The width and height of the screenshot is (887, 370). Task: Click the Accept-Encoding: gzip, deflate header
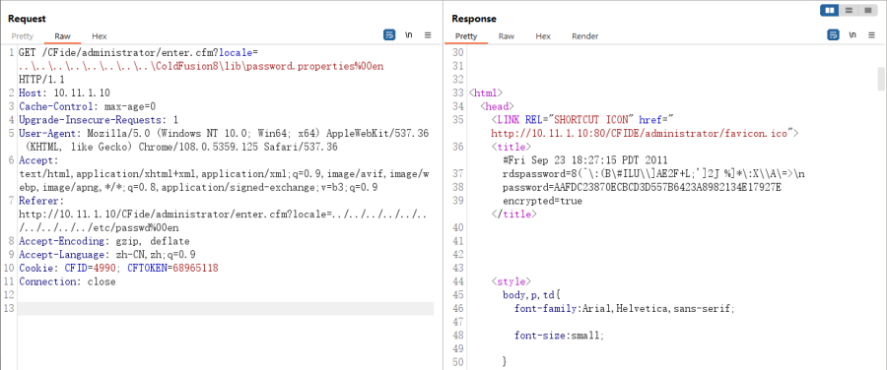click(x=104, y=241)
